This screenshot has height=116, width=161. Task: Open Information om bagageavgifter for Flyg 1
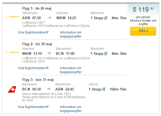[71, 34]
